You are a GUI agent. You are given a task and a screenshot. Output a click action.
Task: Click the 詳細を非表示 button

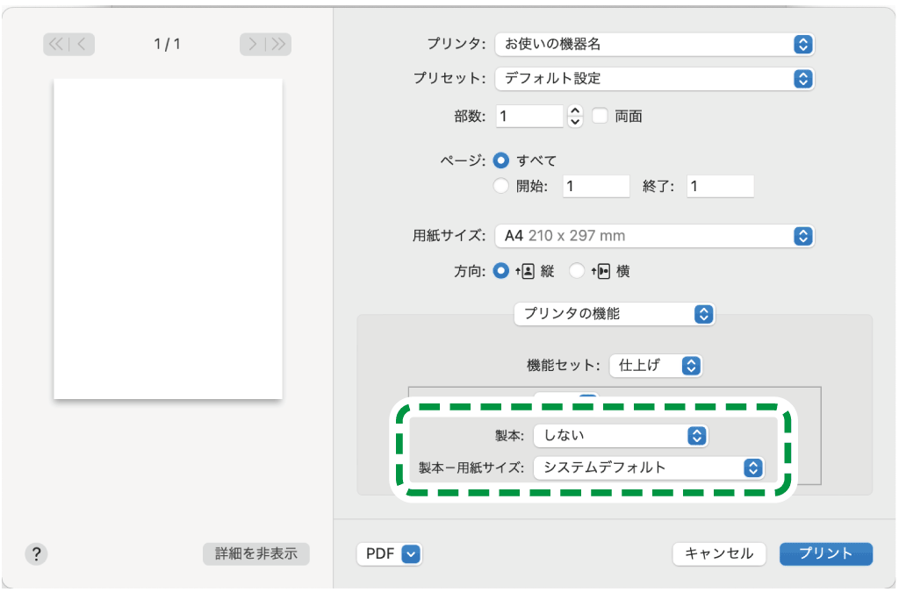click(255, 553)
